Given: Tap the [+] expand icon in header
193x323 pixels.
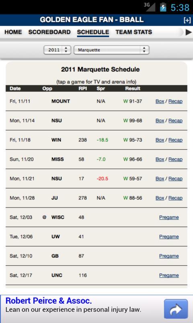Looking at the screenshot, I should [x=187, y=20].
